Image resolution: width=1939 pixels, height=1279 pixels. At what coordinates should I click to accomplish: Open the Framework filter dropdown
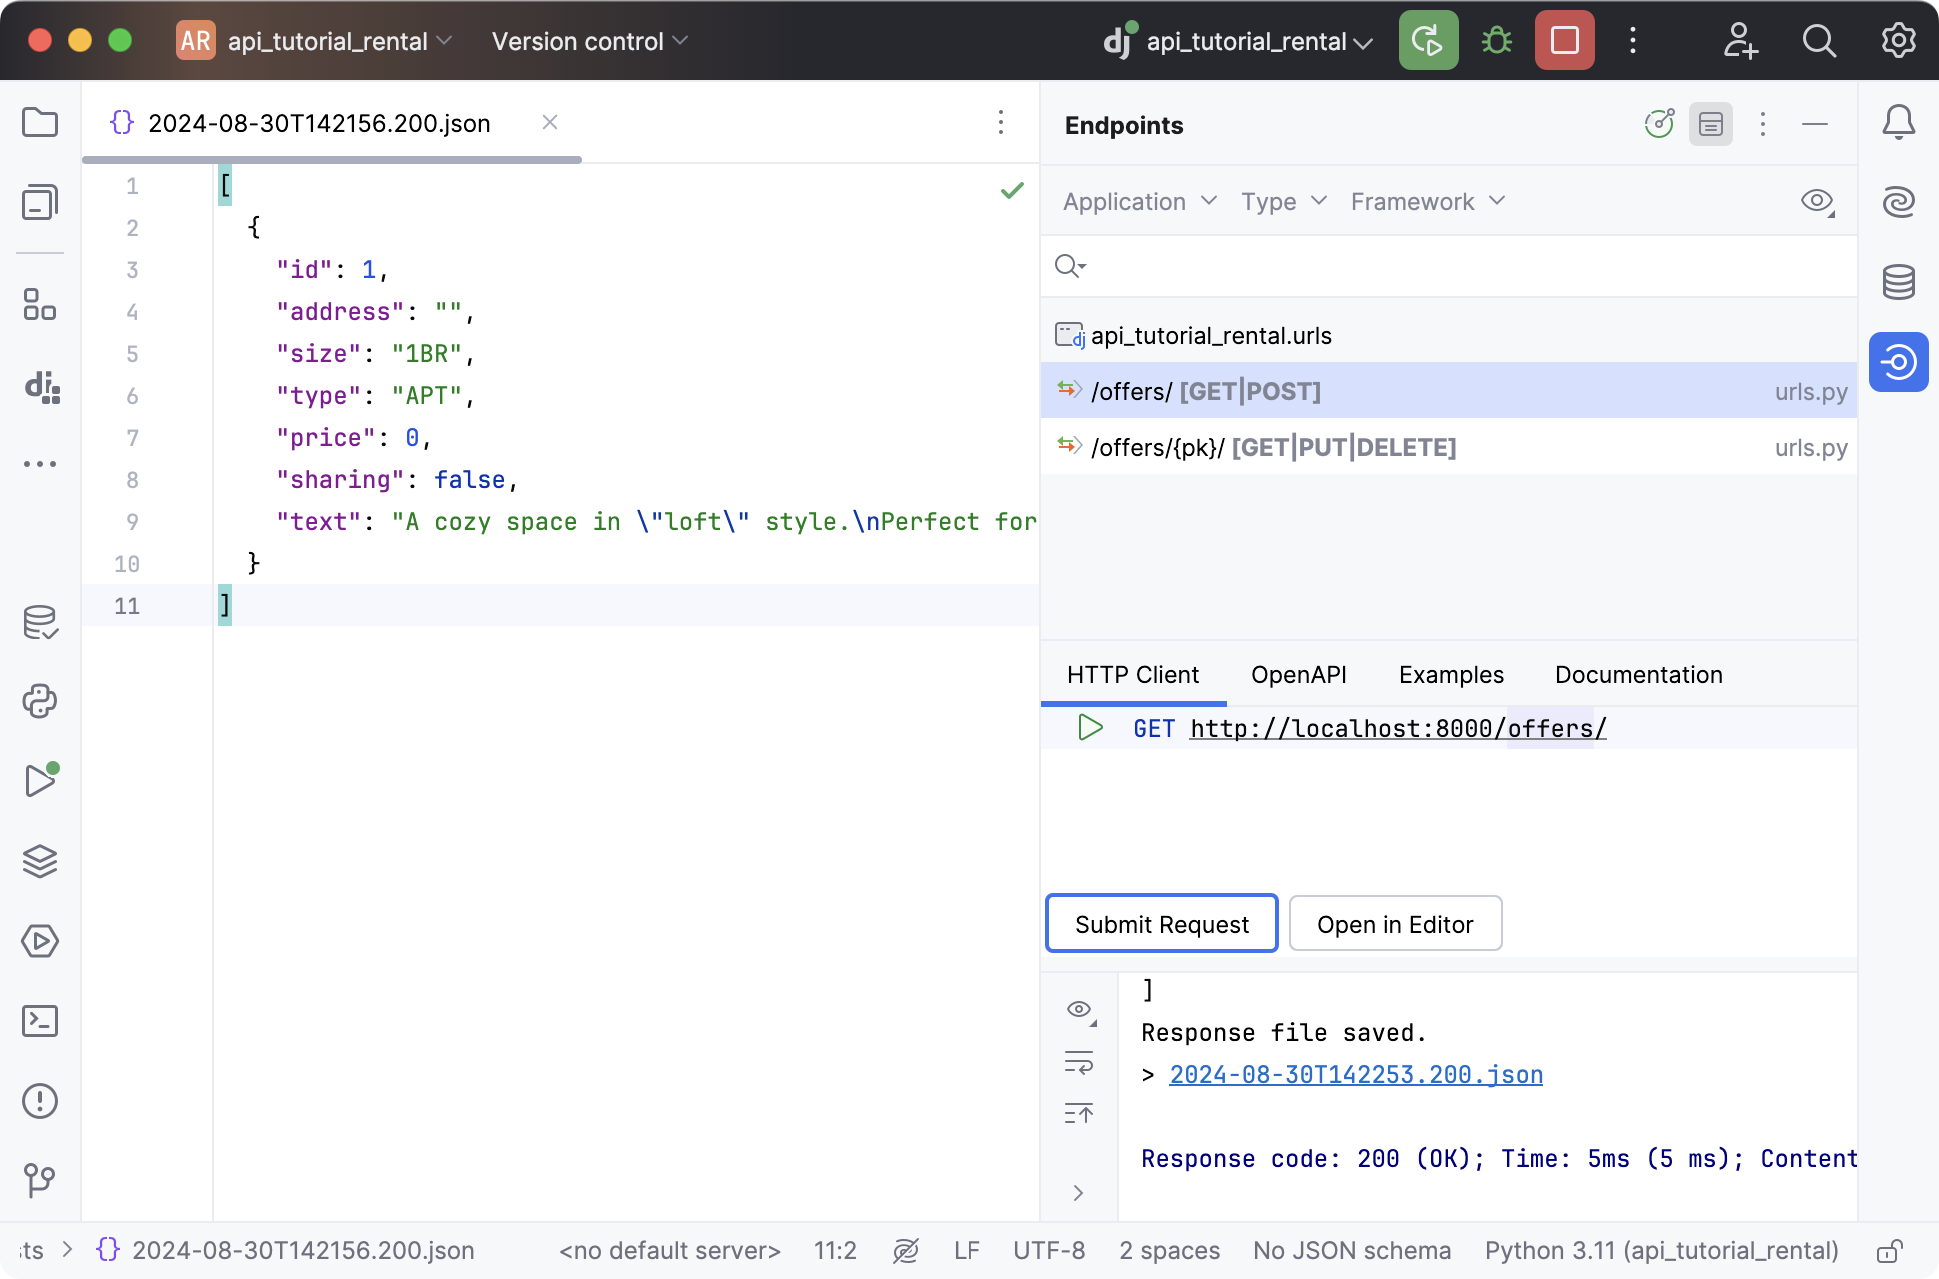pos(1426,201)
